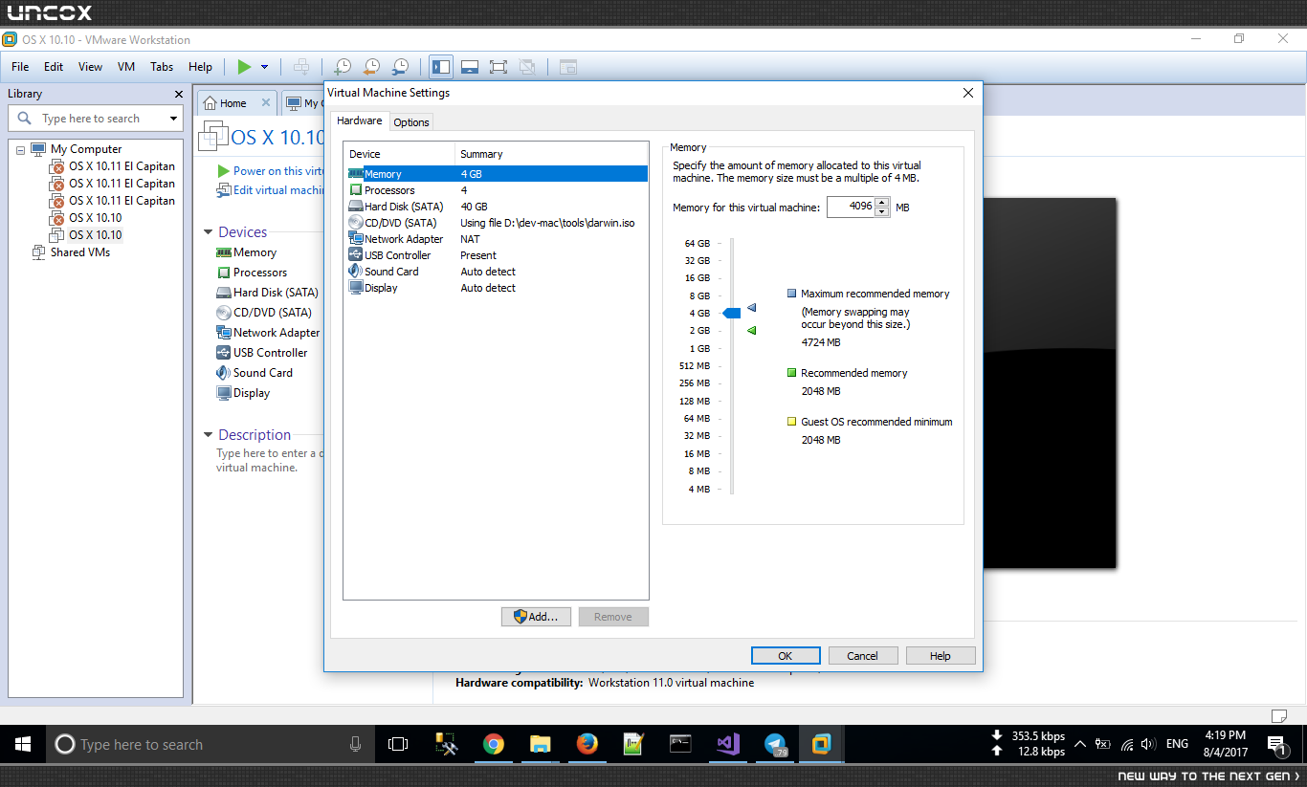Select Processors in the settings device list
This screenshot has width=1307, height=787.
(x=498, y=190)
